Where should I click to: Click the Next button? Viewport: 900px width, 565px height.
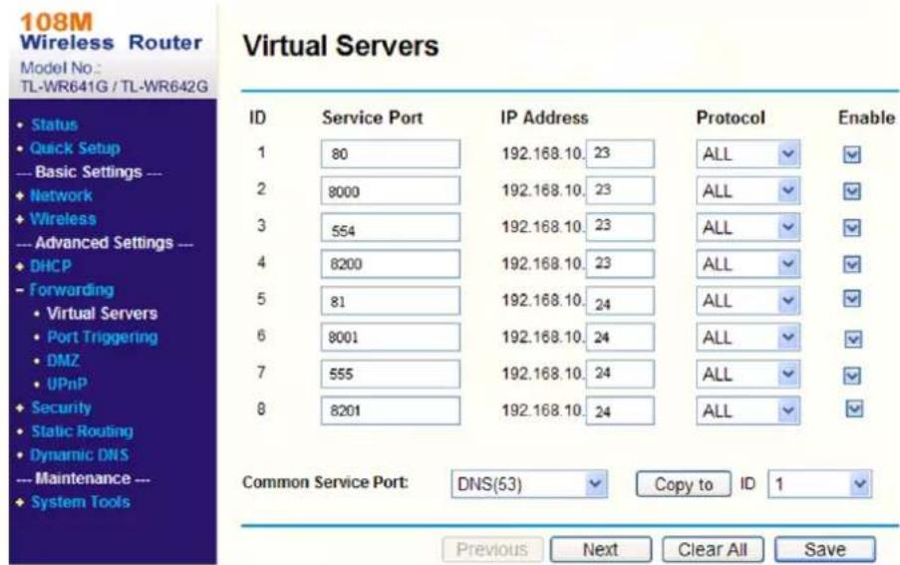[600, 549]
